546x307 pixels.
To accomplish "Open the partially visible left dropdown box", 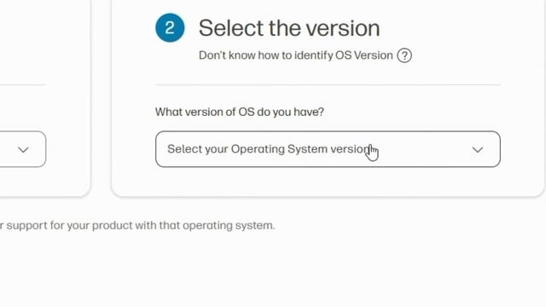I will (23, 149).
